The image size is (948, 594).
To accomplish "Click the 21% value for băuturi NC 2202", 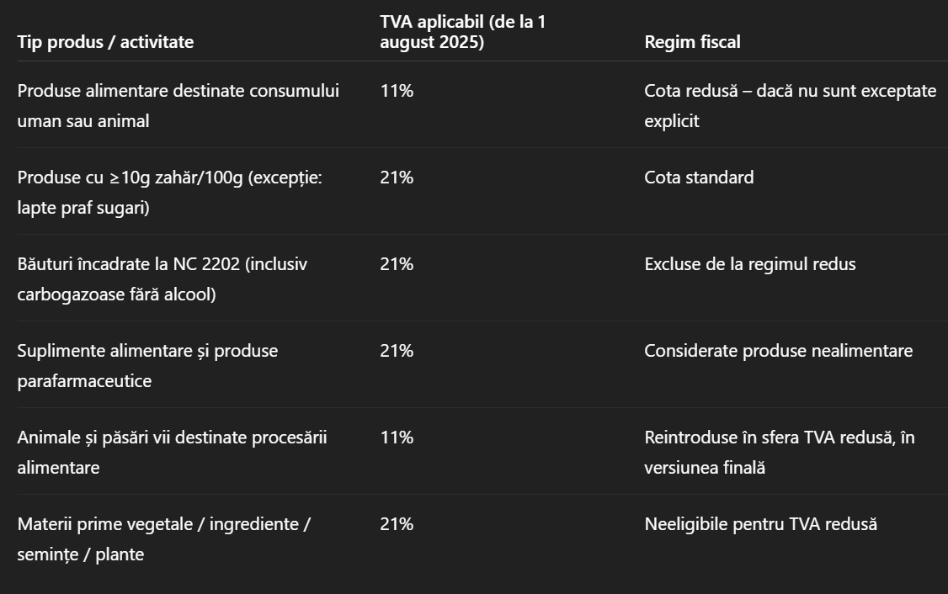I will [397, 264].
